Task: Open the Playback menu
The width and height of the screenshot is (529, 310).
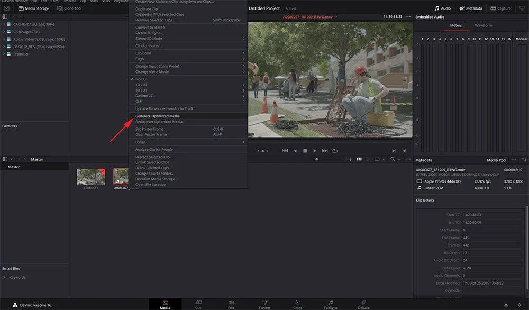Action: click(121, 2)
